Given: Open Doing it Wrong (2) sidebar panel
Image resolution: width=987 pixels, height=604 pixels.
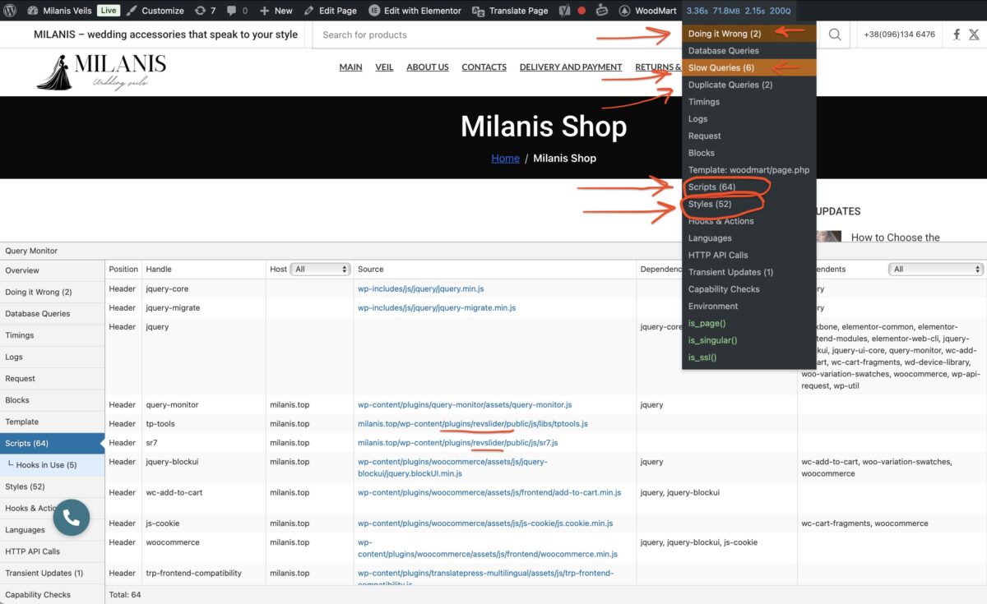Looking at the screenshot, I should (53, 292).
